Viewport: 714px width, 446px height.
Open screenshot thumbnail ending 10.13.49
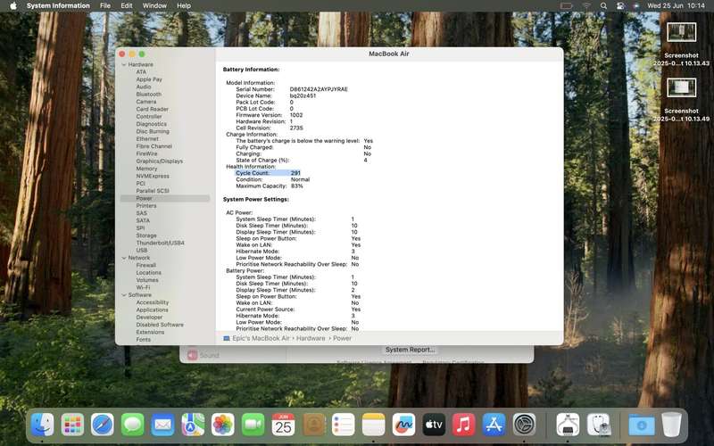681,87
